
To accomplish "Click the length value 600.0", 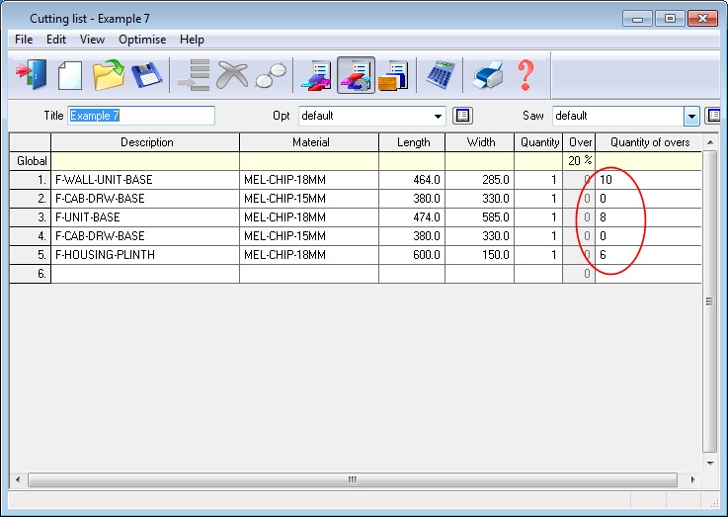I will [412, 255].
